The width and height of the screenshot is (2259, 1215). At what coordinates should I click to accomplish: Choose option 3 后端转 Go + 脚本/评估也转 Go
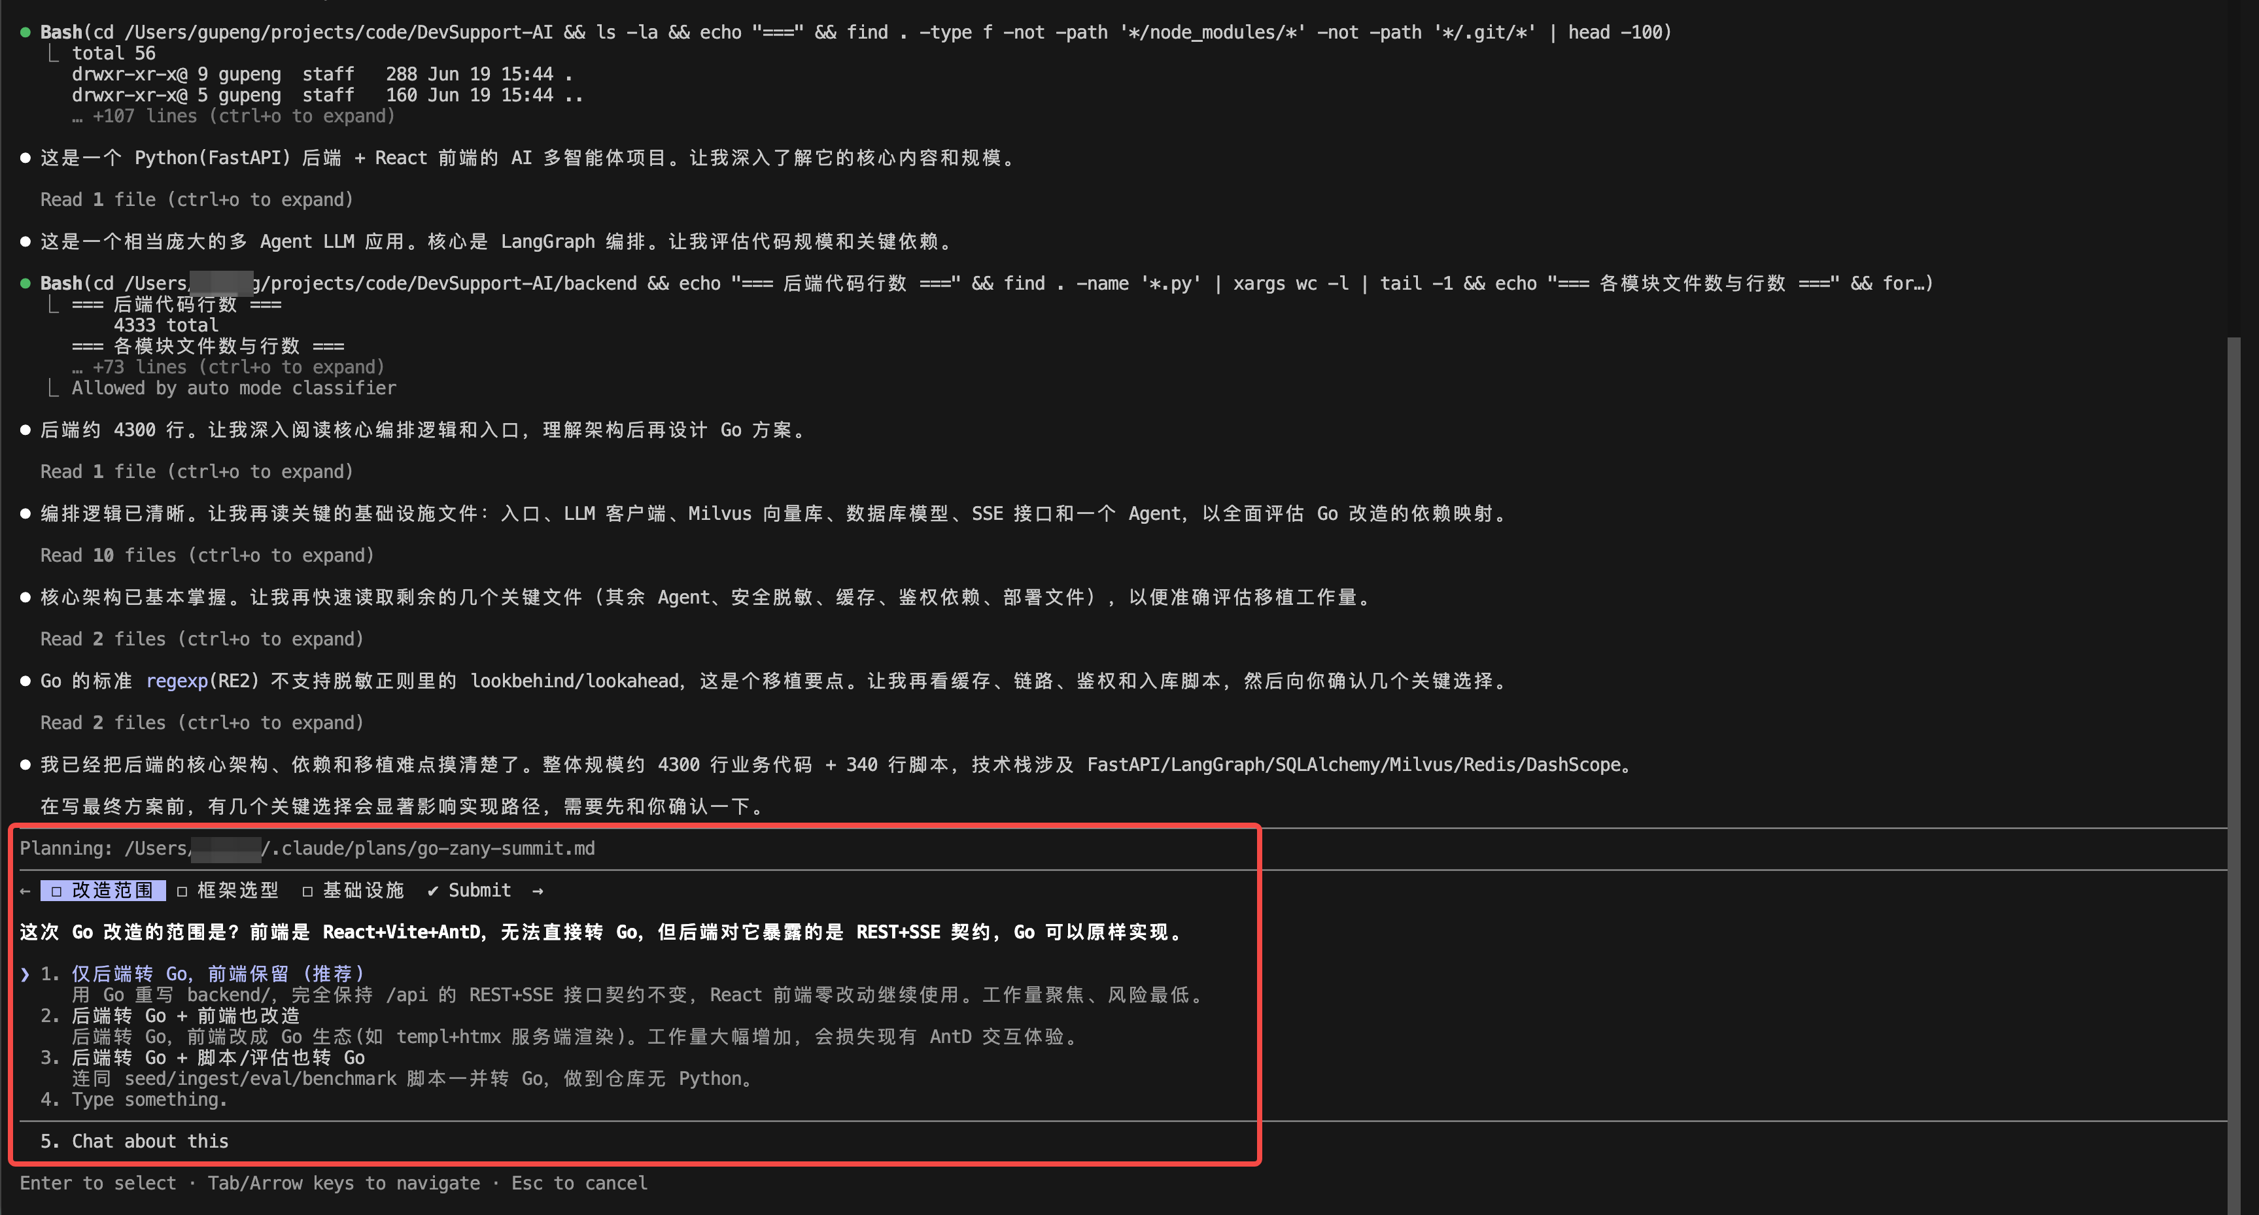[x=218, y=1057]
